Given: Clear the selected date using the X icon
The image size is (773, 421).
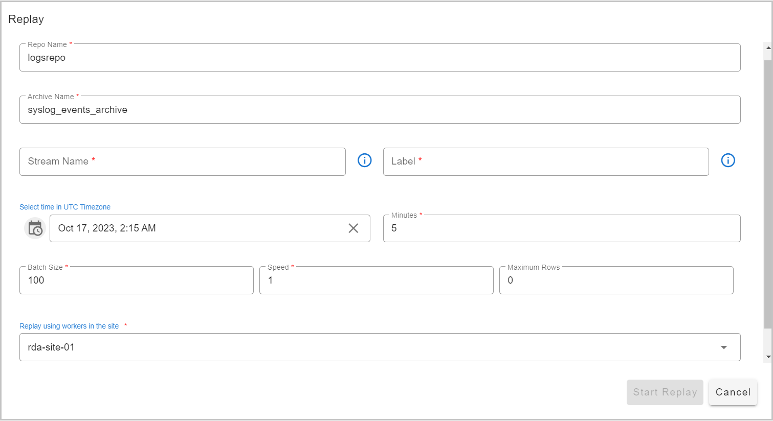Looking at the screenshot, I should 353,228.
